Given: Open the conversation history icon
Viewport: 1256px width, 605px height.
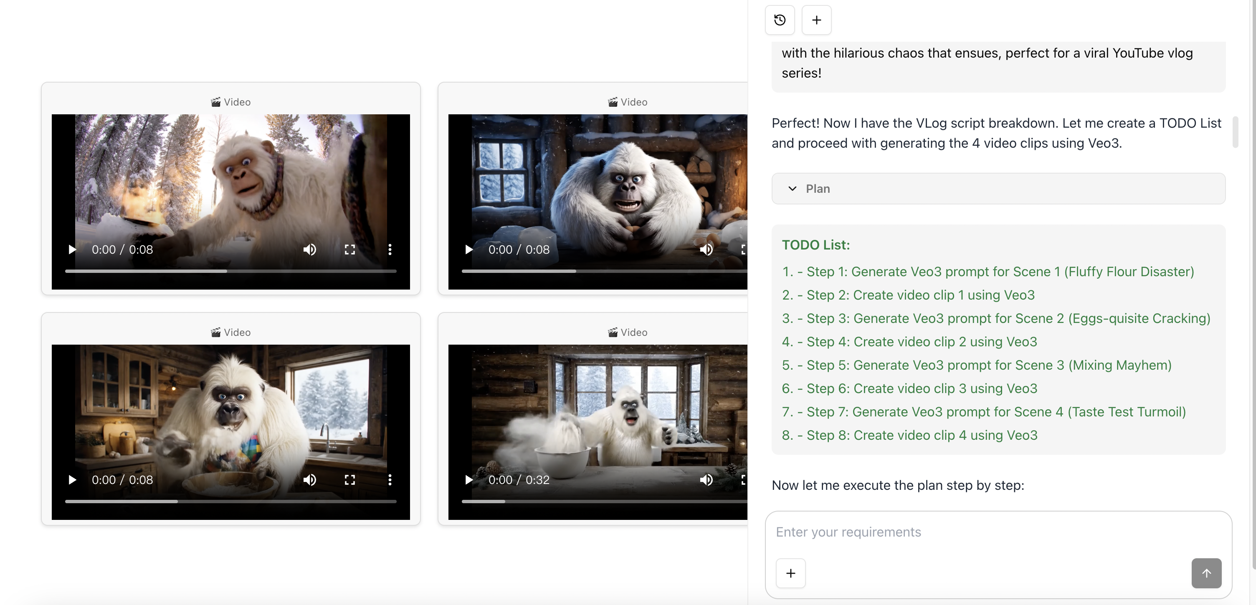Looking at the screenshot, I should 779,20.
